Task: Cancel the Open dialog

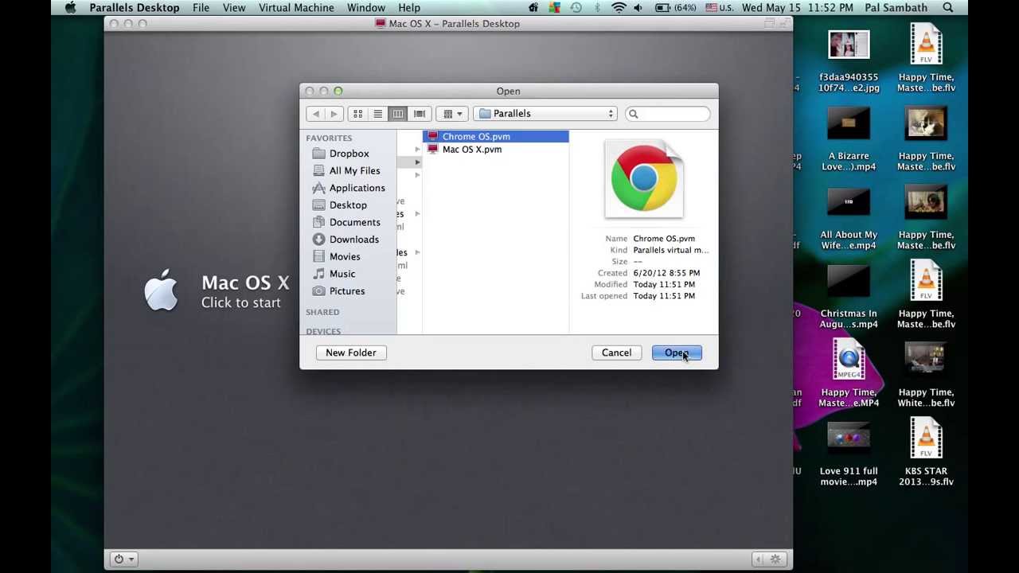Action: [616, 353]
